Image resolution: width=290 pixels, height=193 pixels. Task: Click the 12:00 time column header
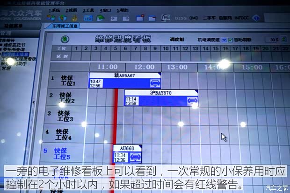pos(144,67)
